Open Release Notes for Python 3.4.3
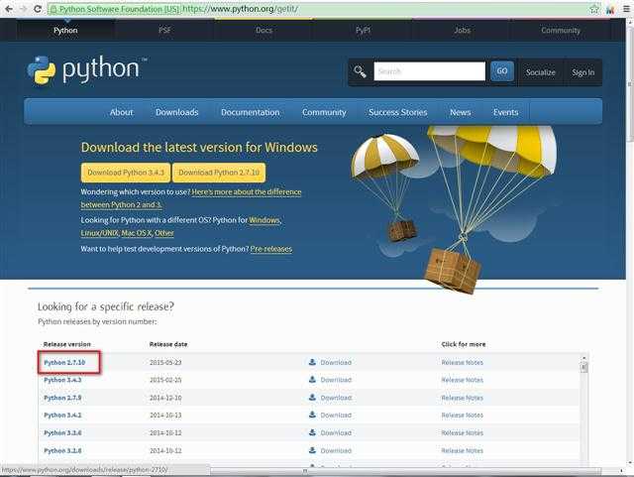634x477 pixels. (463, 380)
